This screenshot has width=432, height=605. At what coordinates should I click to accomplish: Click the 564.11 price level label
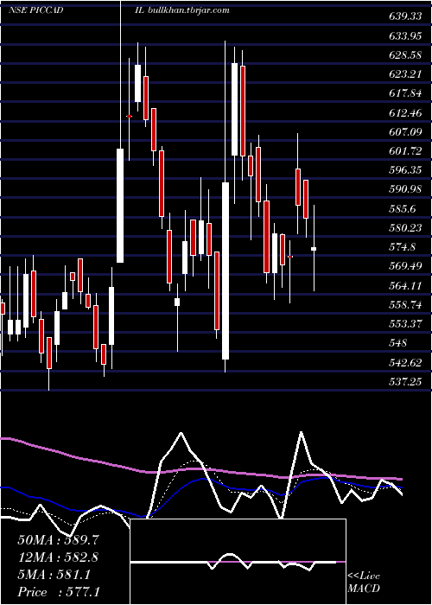pos(405,285)
